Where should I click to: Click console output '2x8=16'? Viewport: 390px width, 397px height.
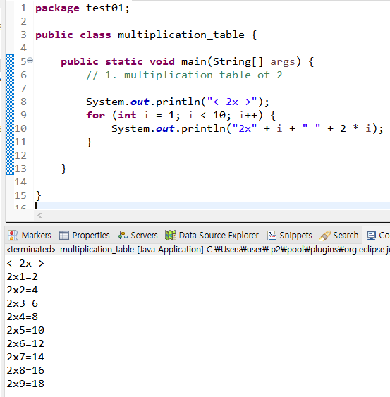pos(25,370)
